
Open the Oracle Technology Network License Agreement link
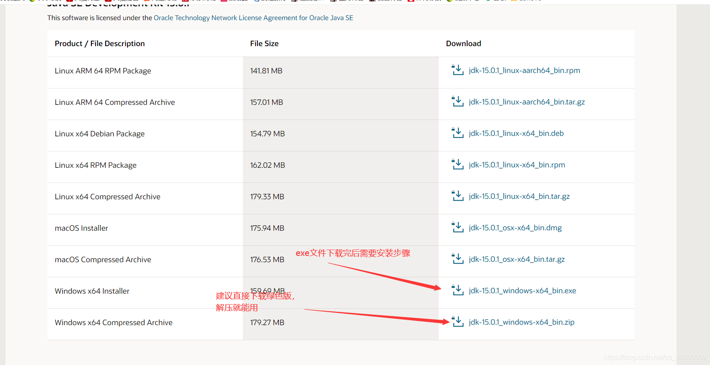(253, 18)
